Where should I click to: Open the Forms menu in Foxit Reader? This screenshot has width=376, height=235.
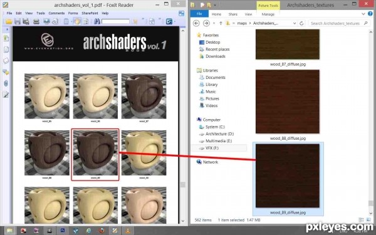pos(73,13)
